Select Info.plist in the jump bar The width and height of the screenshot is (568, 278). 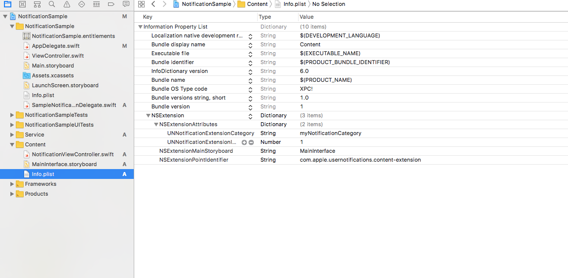(x=291, y=4)
